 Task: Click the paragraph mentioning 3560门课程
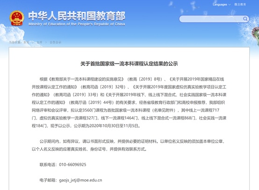[x=129, y=102]
